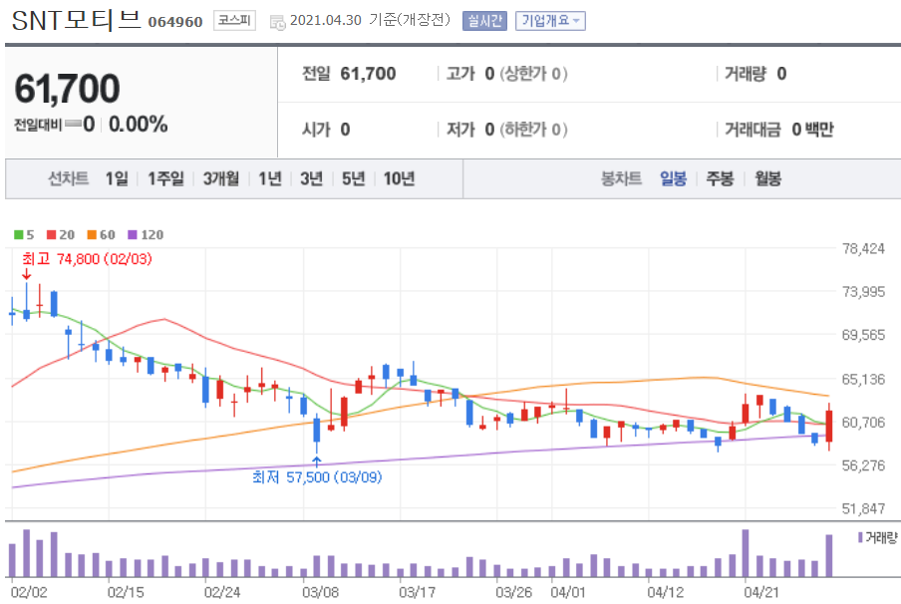
Task: Select the 1일 line chart tab
Action: pos(117,178)
